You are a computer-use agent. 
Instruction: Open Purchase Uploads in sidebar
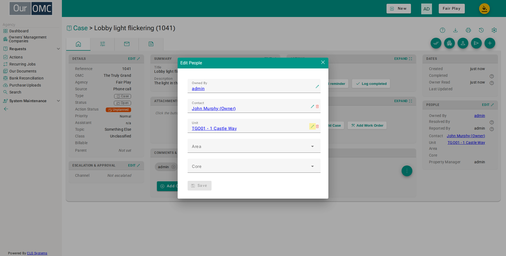tap(25, 85)
